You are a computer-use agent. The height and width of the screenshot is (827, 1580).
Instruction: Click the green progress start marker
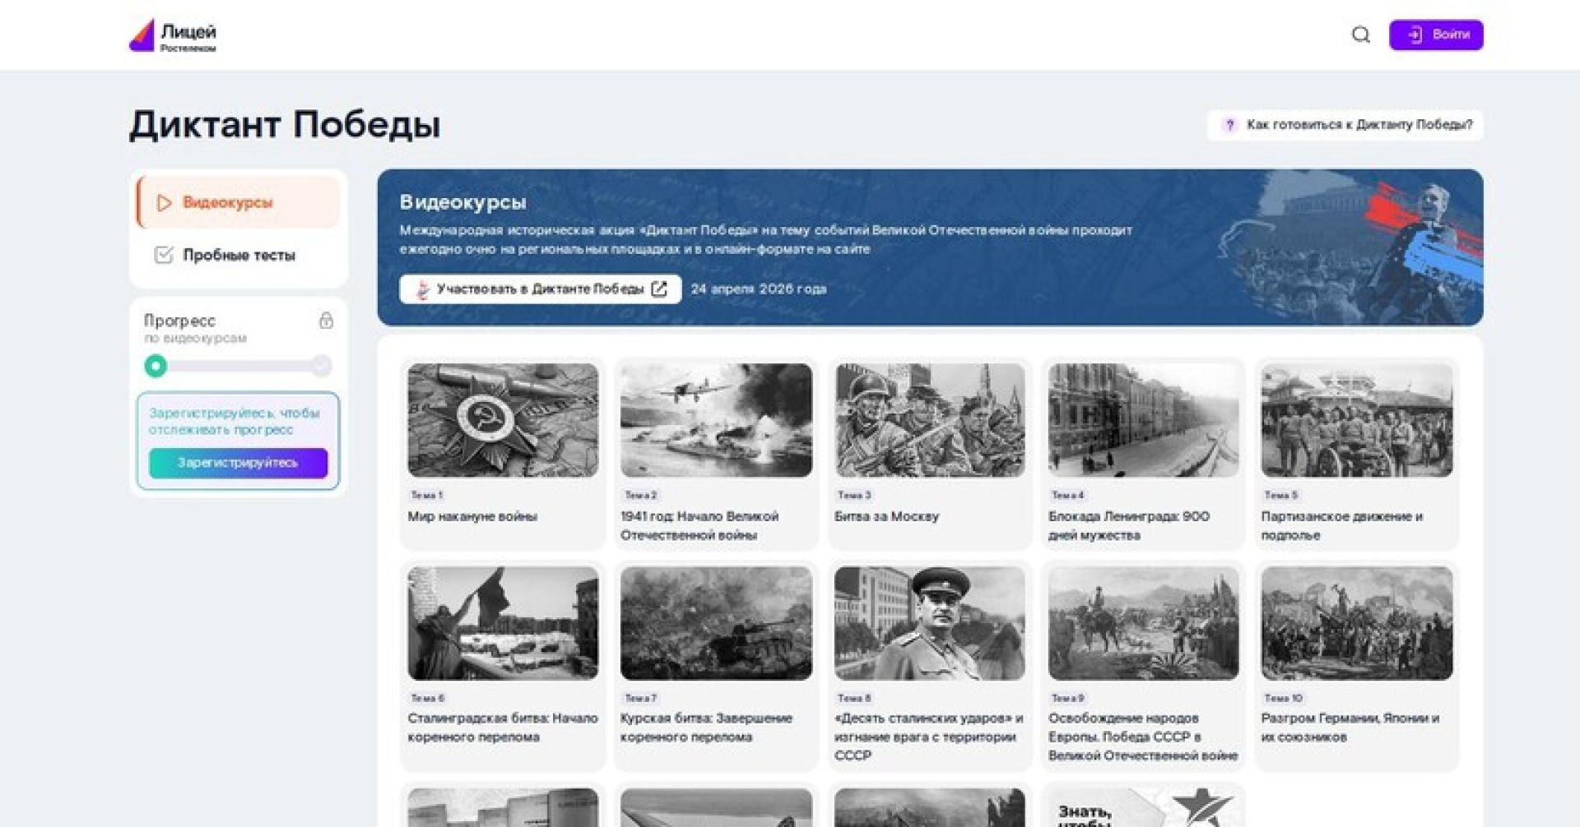coord(156,366)
